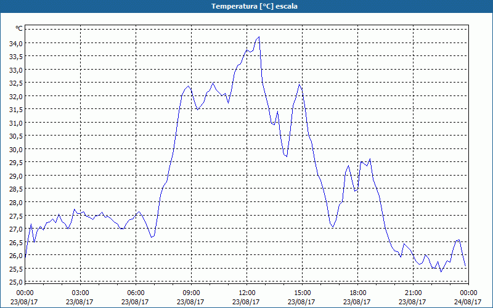This screenshot has width=493, height=308.
Task: Select the 23/08/17 date under 15:00
Action: coord(301,302)
